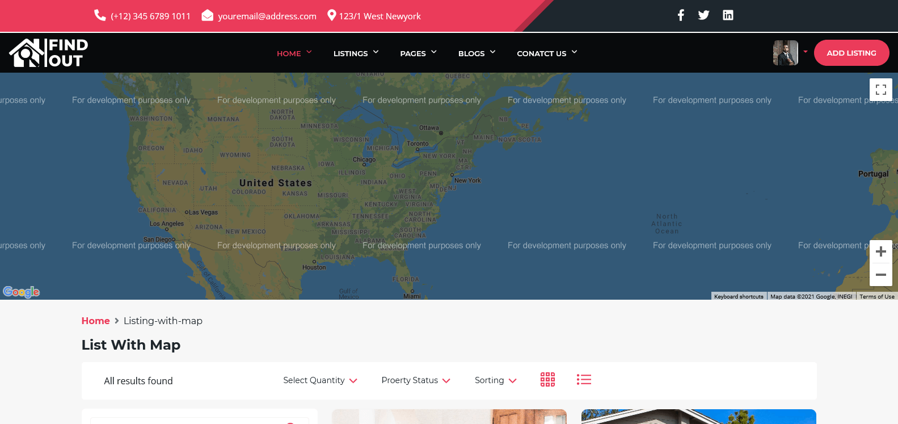Click the List With Map heading

[x=131, y=345]
